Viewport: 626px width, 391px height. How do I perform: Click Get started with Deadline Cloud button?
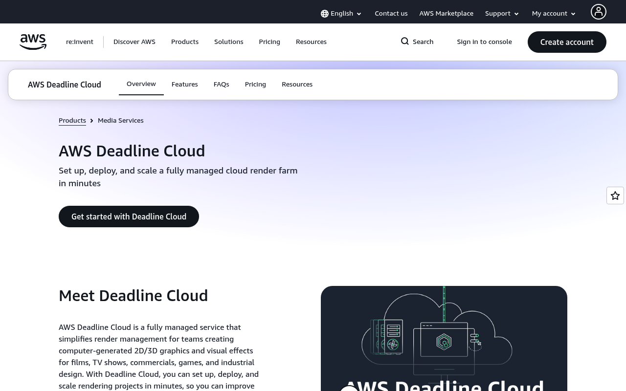click(x=129, y=217)
